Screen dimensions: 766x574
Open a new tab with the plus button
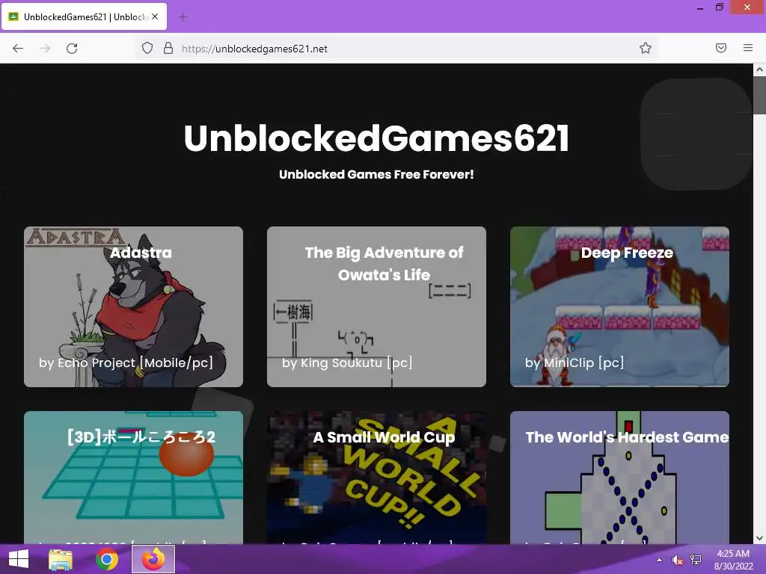(183, 17)
